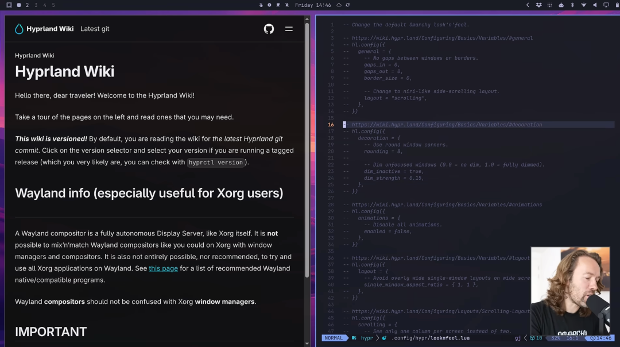This screenshot has height=347, width=620.
Task: Click the wiki scrollbar down arrow
Action: tap(307, 344)
